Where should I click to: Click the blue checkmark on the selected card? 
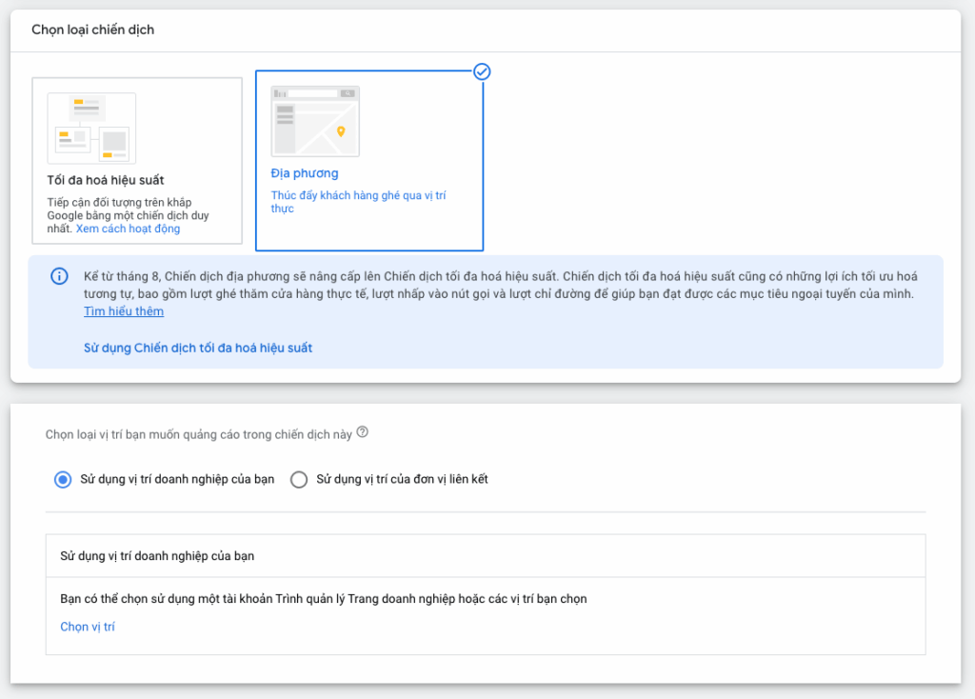[x=482, y=71]
